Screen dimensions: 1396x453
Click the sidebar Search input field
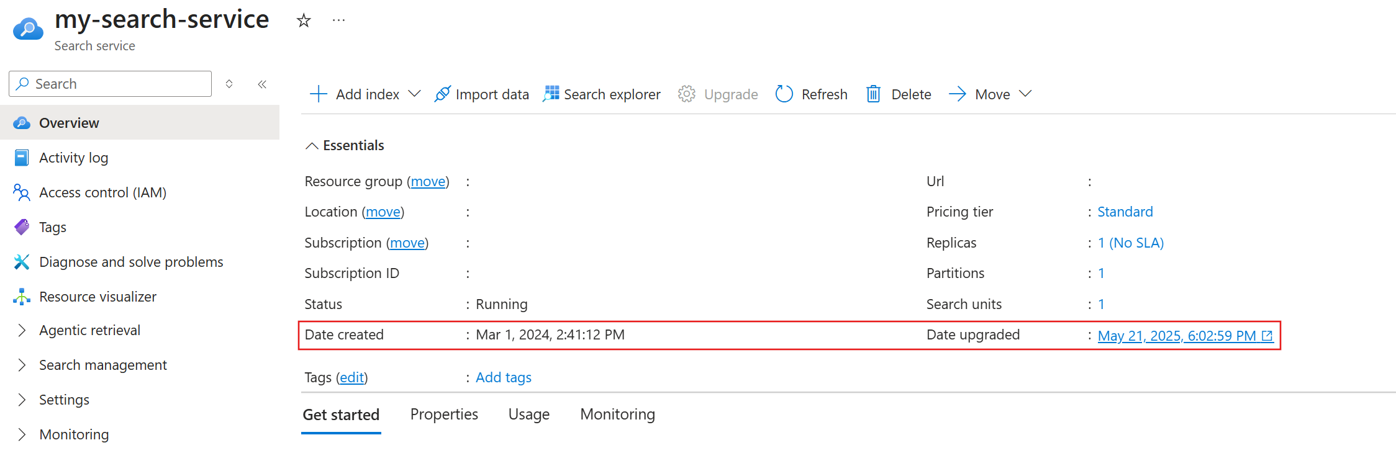118,84
